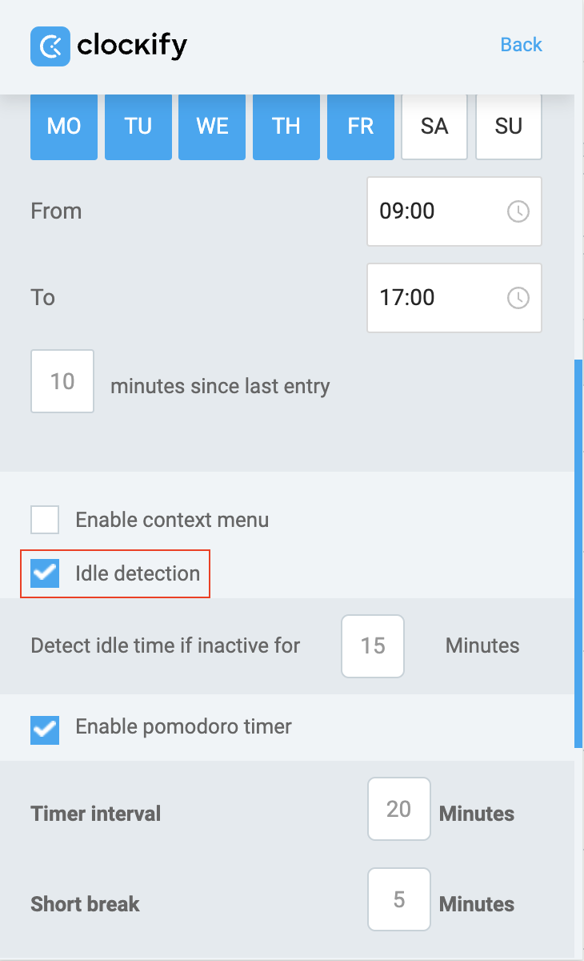The image size is (584, 961).
Task: Click the To time field showing 17:00
Action: [x=436, y=298]
